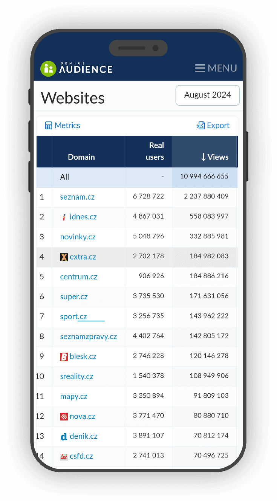Sort by the Views column header

pos(215,157)
